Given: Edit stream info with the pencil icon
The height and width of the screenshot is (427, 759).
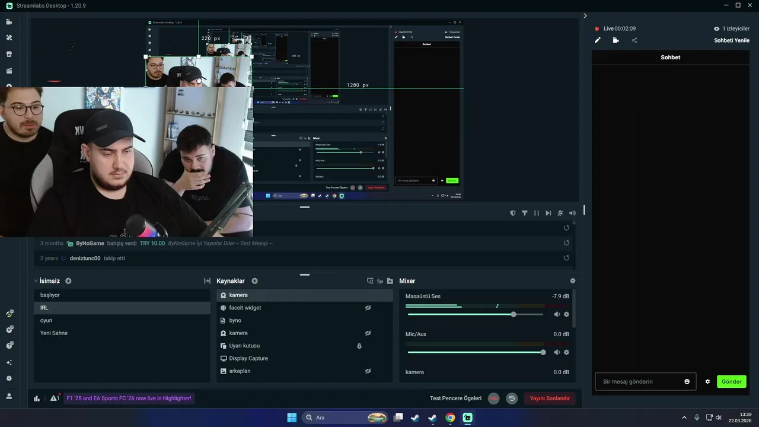Looking at the screenshot, I should pos(598,40).
